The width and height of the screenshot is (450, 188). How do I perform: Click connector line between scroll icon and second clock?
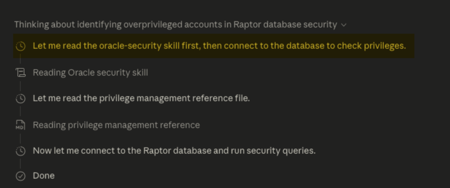point(20,86)
